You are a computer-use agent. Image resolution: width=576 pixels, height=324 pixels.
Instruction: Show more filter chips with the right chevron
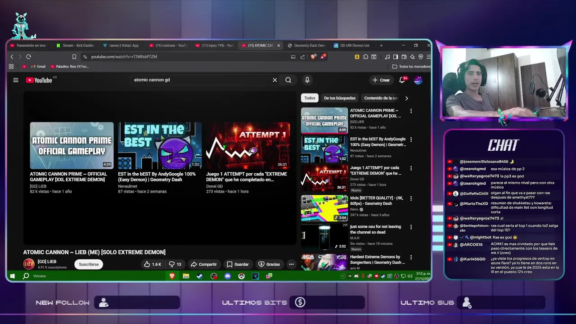(406, 98)
